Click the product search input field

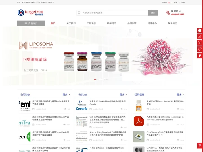coord(112,13)
